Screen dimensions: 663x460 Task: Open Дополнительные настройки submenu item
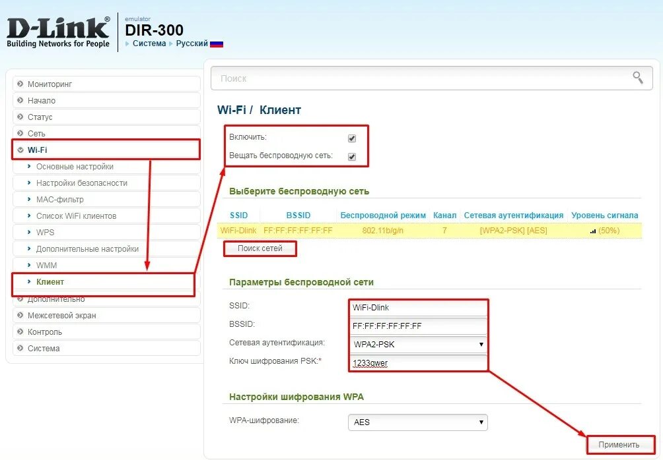tap(106, 248)
